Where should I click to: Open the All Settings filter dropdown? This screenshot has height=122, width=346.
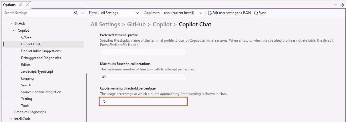[x=120, y=13]
